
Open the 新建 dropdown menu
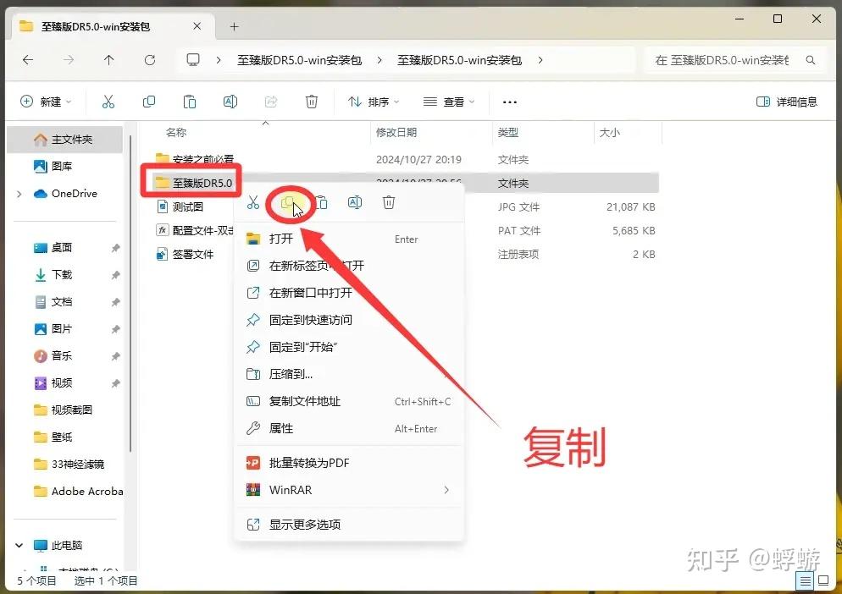46,102
